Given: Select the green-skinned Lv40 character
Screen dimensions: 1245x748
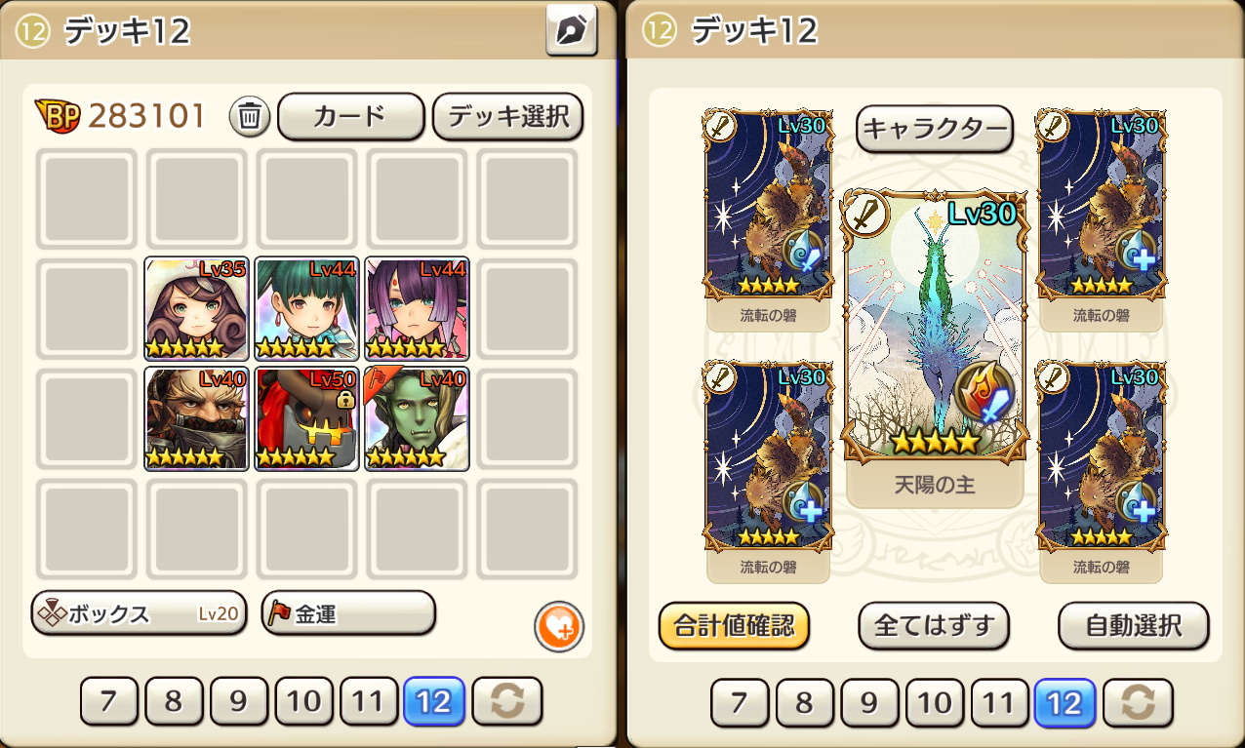Looking at the screenshot, I should click(418, 419).
